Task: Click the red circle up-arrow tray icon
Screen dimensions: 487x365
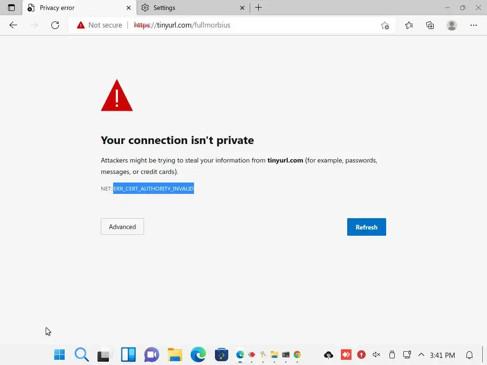Action: click(361, 355)
